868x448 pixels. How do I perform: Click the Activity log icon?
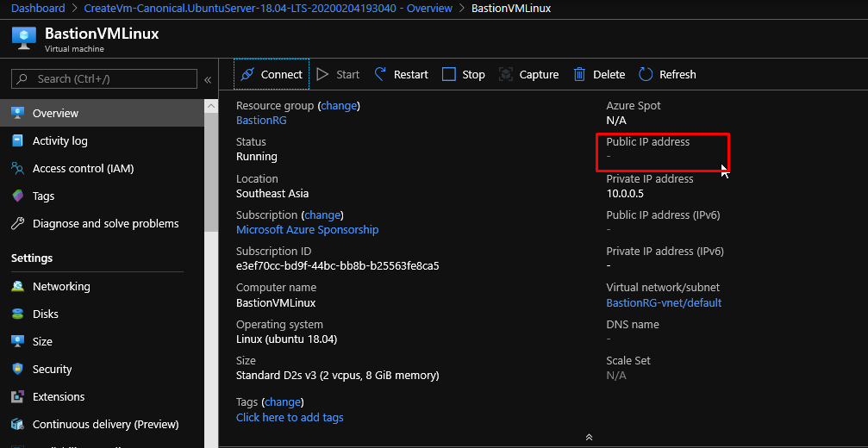point(18,140)
